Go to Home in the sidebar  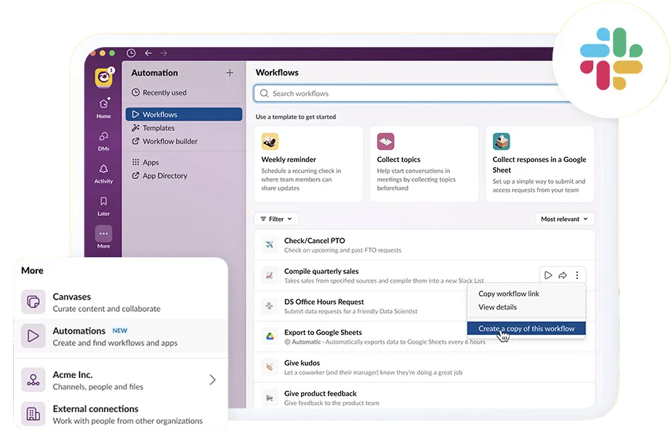103,108
